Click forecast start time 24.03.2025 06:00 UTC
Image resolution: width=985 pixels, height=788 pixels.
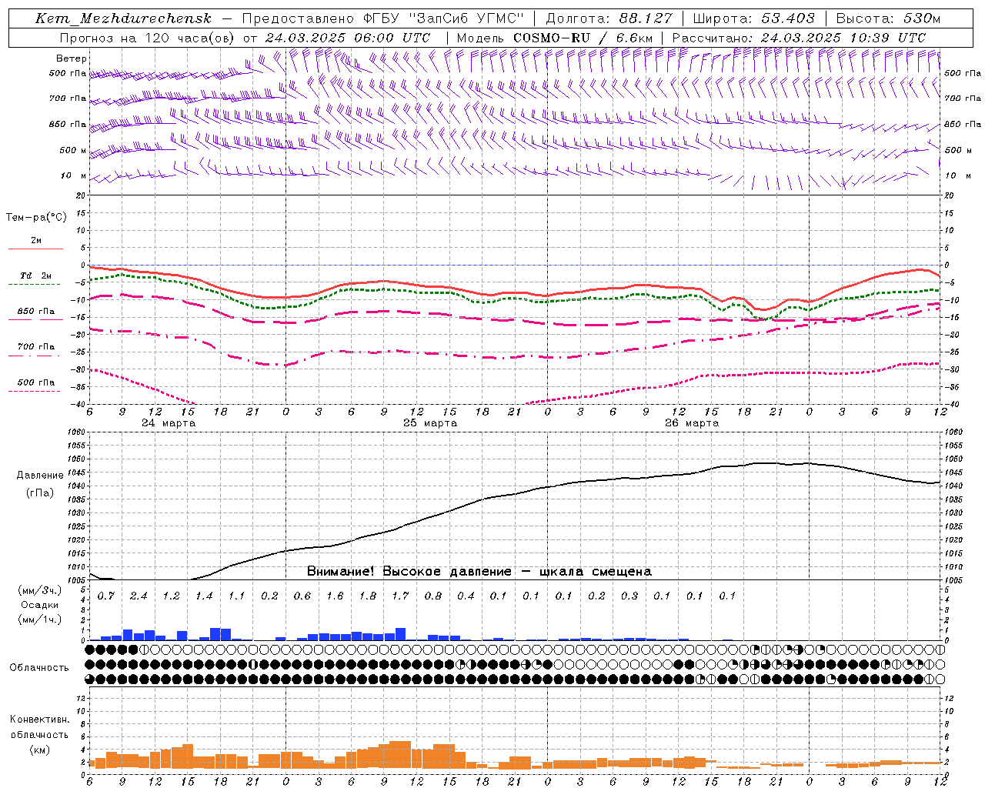[x=347, y=38]
